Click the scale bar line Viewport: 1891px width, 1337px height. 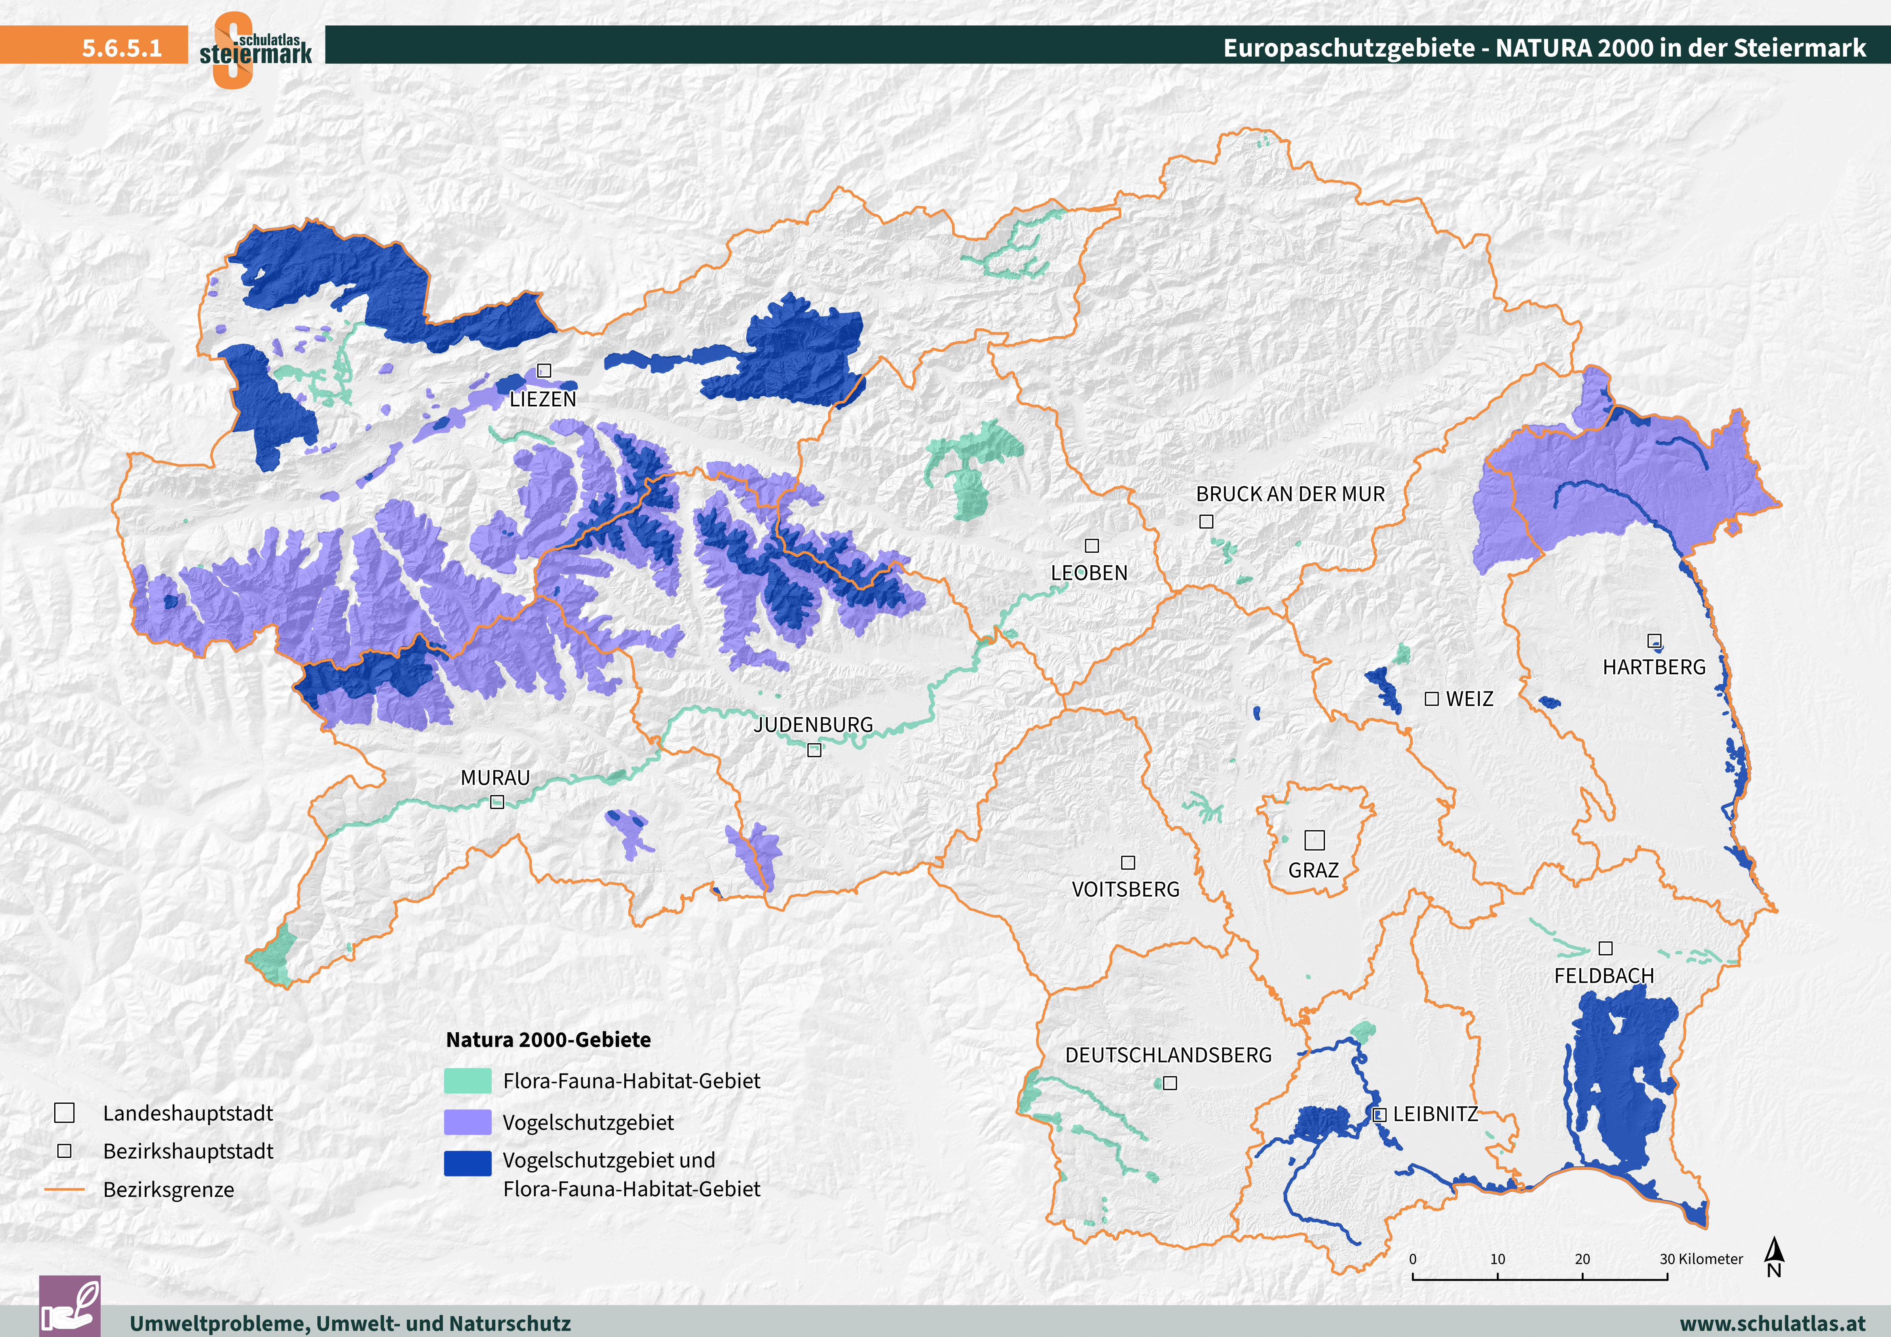[x=1539, y=1278]
